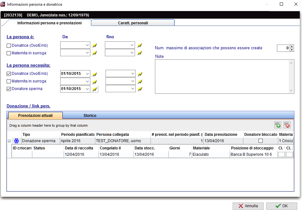Click lightning icon beside 'La persona è' Maternita Da date
This screenshot has width=302, height=211.
94,53
